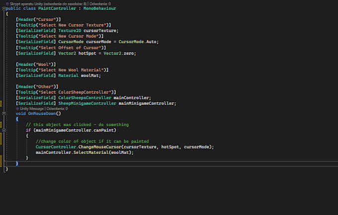Click mainMinigameController in its field declaration
Screen dimensions: 338x215
click(x=146, y=103)
